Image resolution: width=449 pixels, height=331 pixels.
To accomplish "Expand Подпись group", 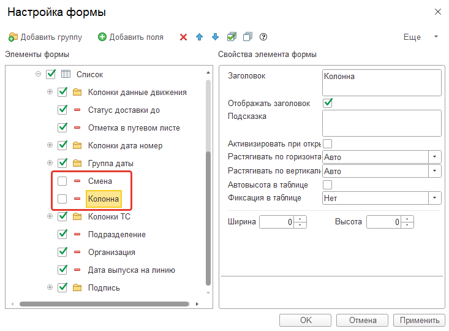I will point(50,287).
